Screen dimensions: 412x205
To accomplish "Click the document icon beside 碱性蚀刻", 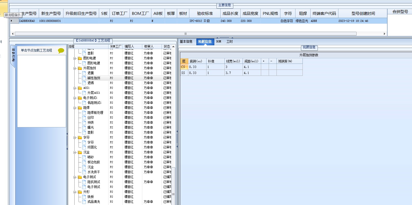I will click(84, 78).
